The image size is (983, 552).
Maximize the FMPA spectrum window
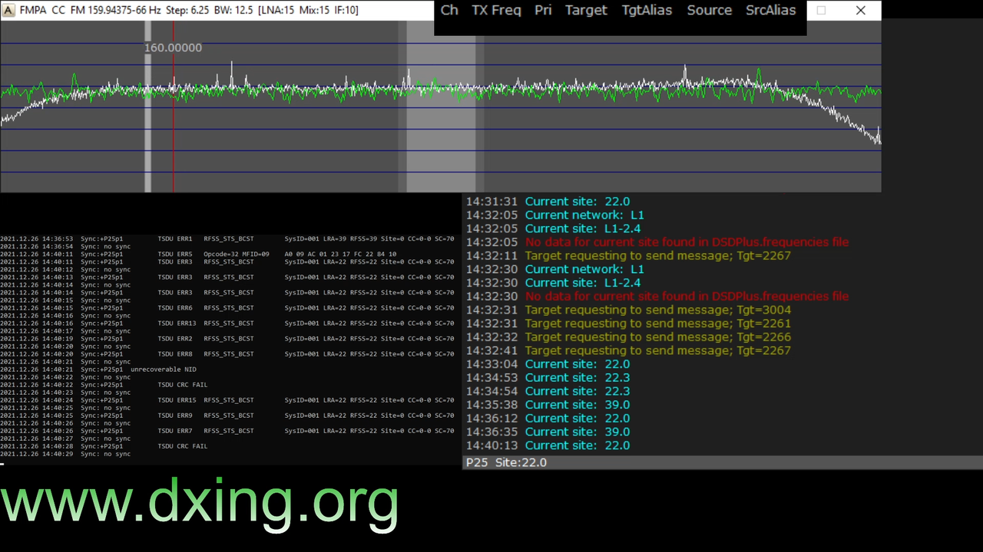pos(821,10)
